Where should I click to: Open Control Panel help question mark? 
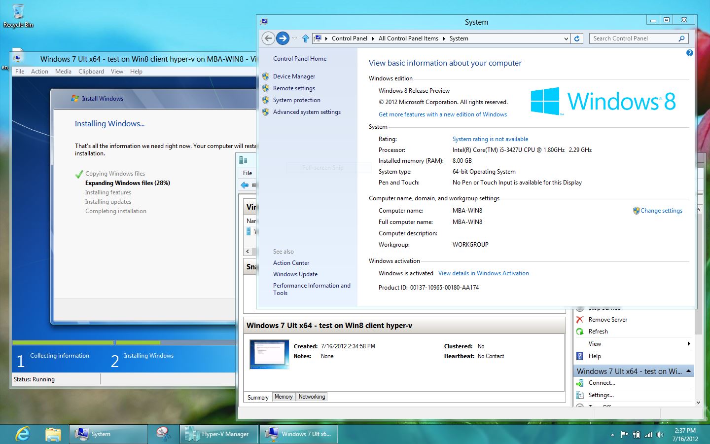point(689,53)
